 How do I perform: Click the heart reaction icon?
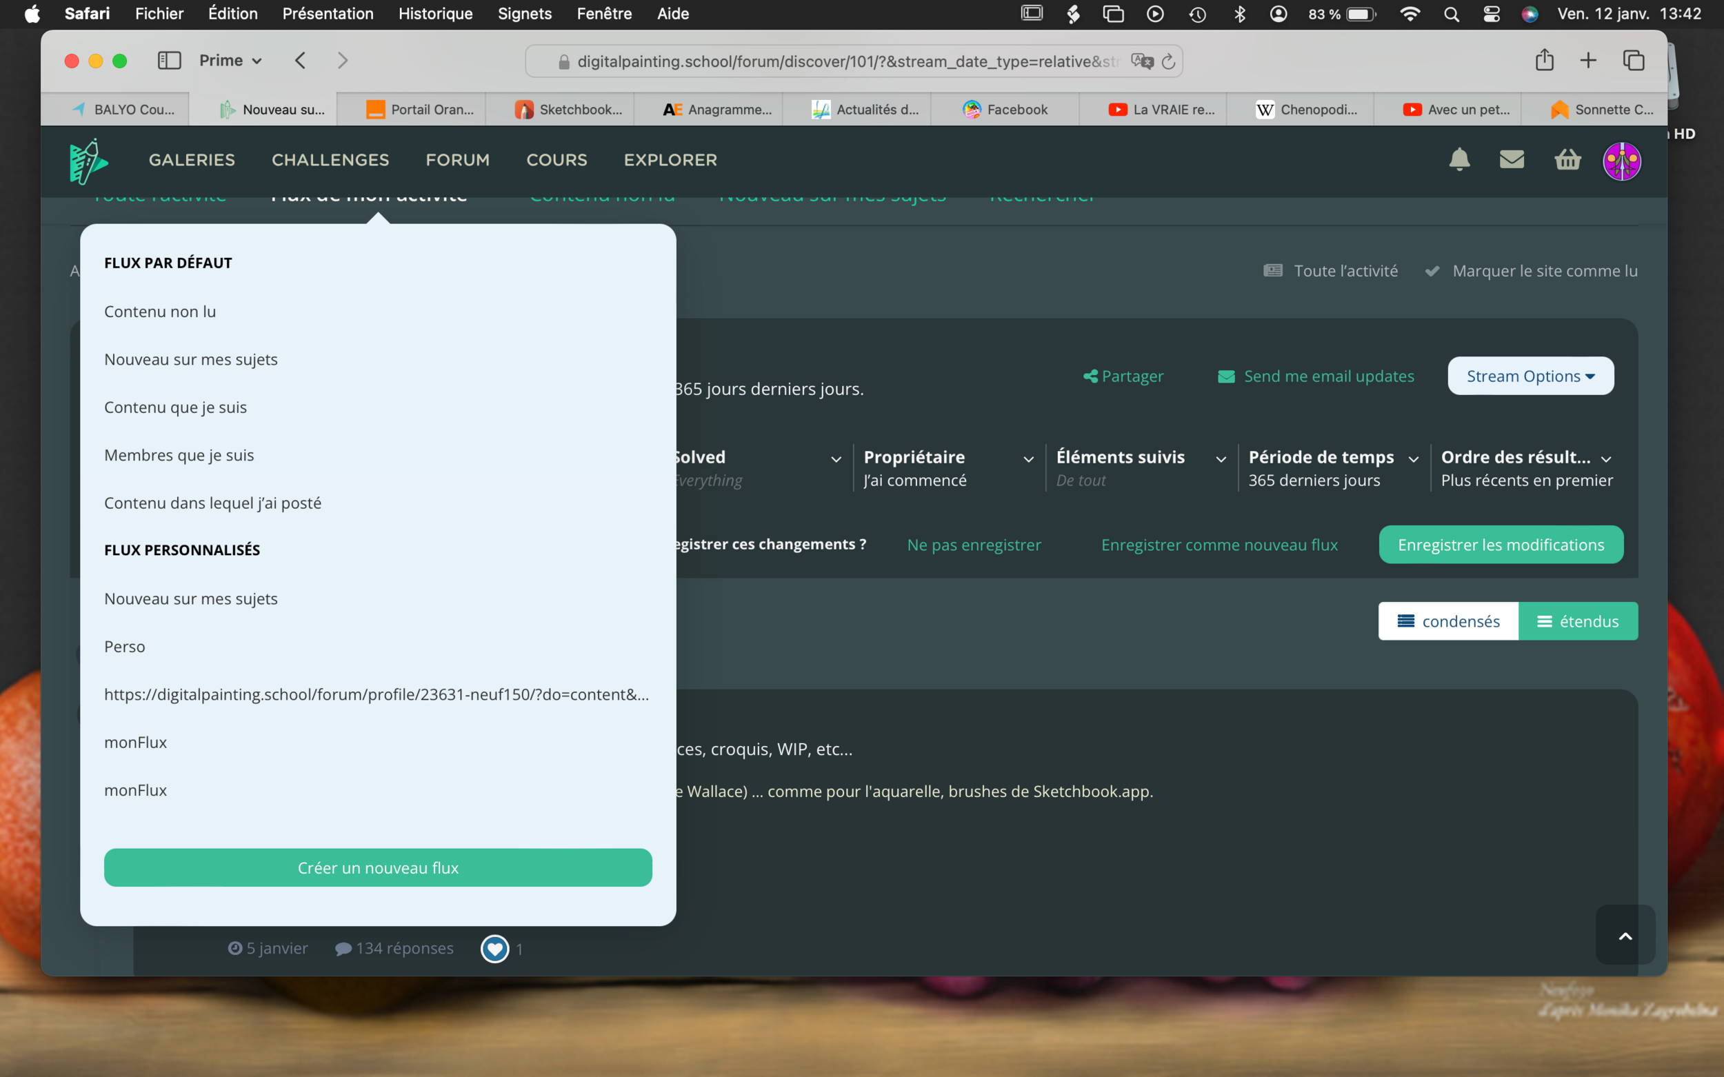click(494, 948)
